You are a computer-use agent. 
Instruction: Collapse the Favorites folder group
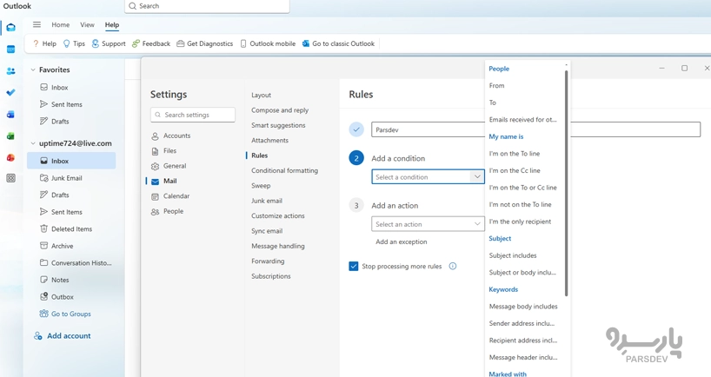(x=33, y=70)
